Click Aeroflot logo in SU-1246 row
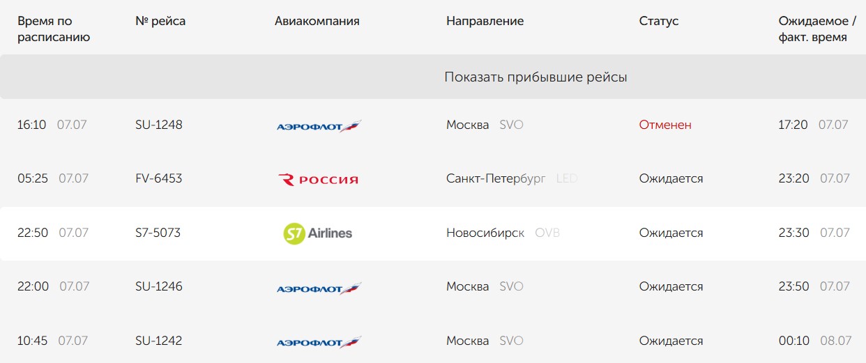 pos(319,288)
